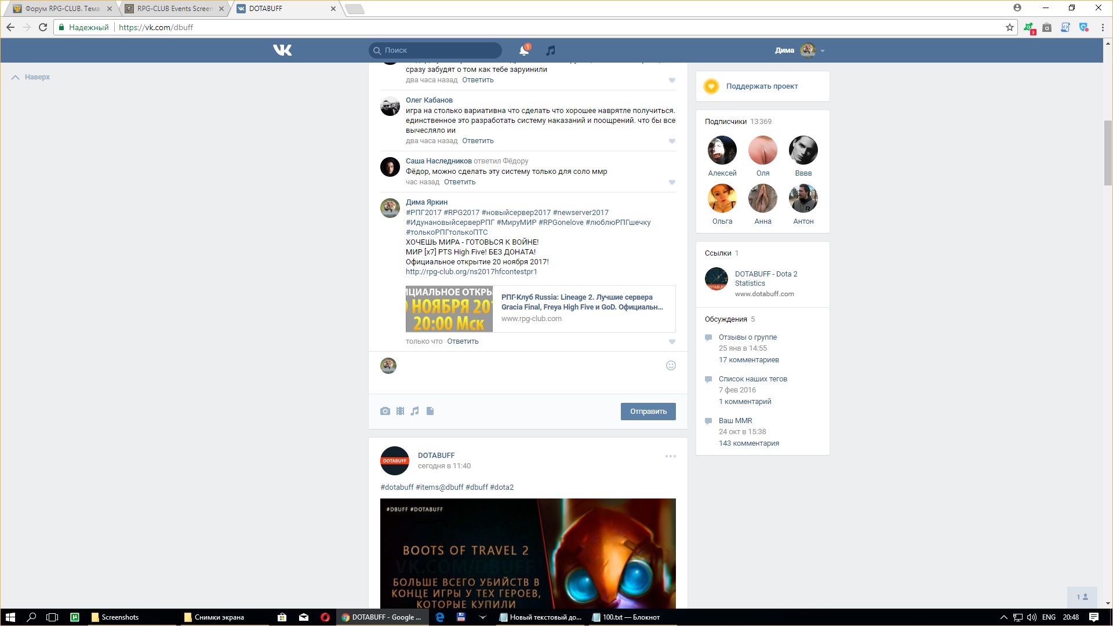Screen dimensions: 1113x626
Task: Like Саша Наследников's comment
Action: pyautogui.click(x=672, y=182)
